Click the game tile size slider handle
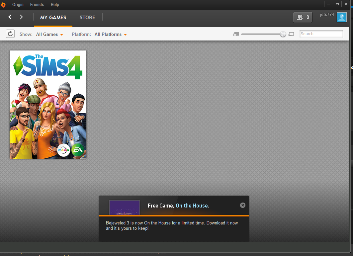Screen dimensions: 353x256 tap(283, 34)
